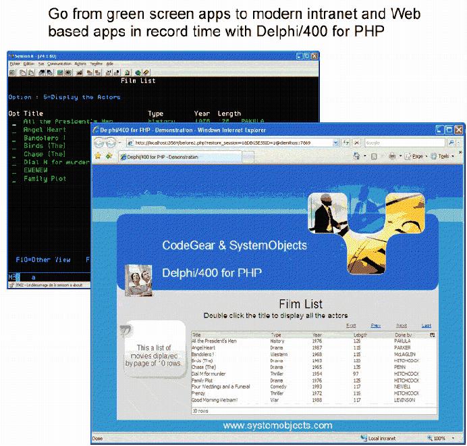Refresh the page in Internet Explorer

click(346, 143)
